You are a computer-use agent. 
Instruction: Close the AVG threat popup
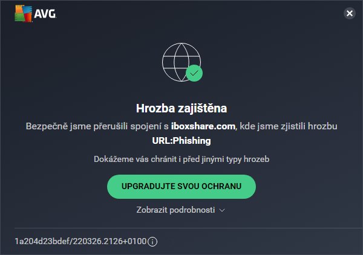click(x=349, y=13)
